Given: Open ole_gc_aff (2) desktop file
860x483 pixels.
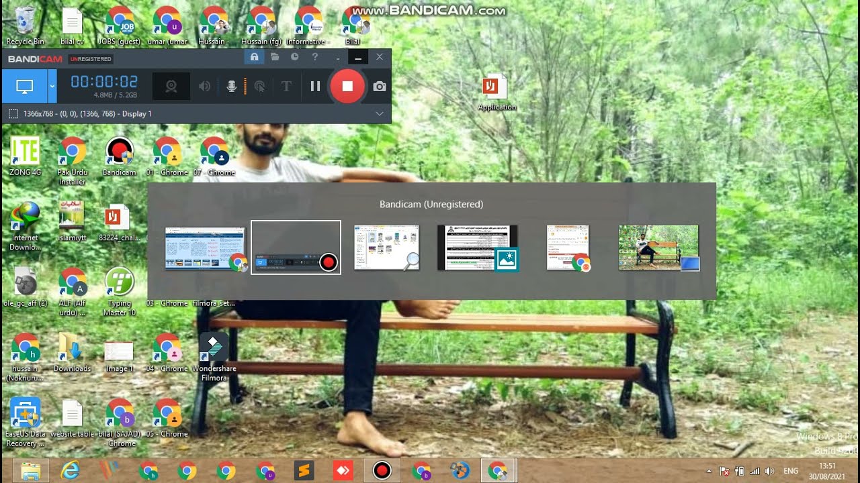Looking at the screenshot, I should point(25,288).
